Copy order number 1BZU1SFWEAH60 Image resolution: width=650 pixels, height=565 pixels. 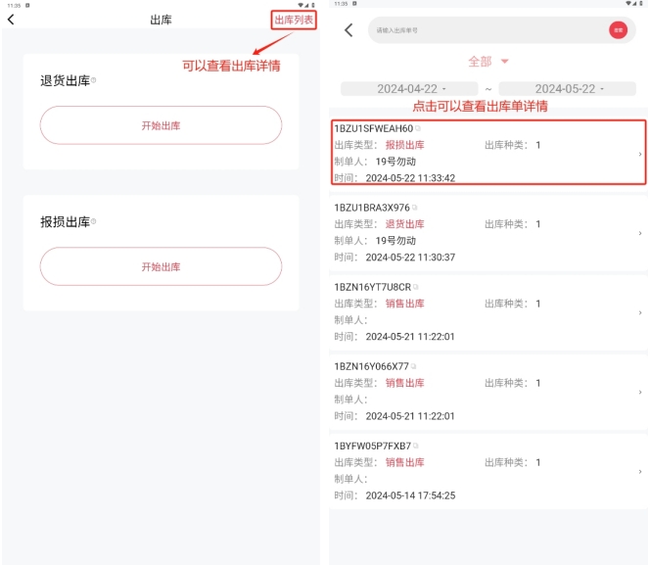pyautogui.click(x=417, y=128)
